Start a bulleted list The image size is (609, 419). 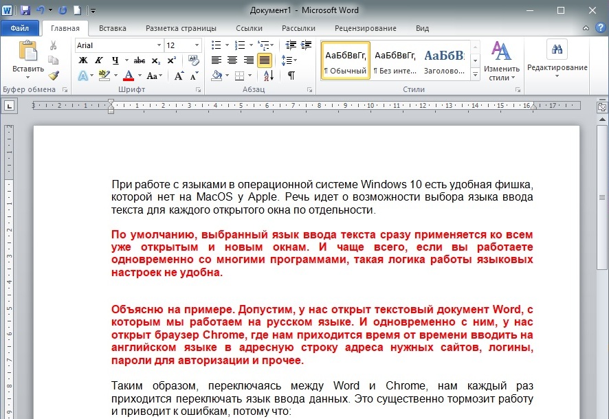click(x=216, y=45)
